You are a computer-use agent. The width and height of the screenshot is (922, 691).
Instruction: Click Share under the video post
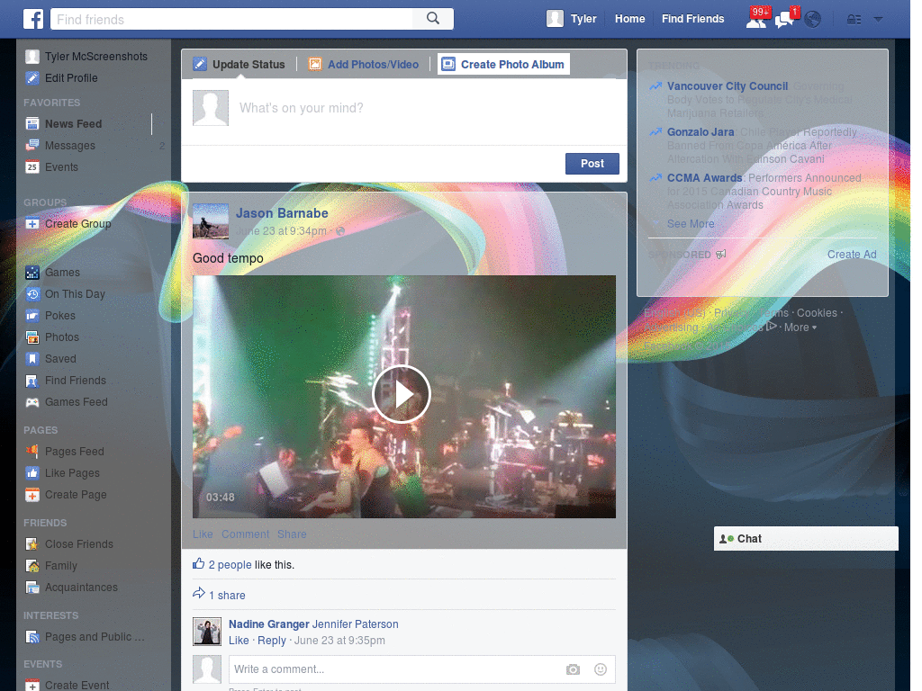(292, 534)
